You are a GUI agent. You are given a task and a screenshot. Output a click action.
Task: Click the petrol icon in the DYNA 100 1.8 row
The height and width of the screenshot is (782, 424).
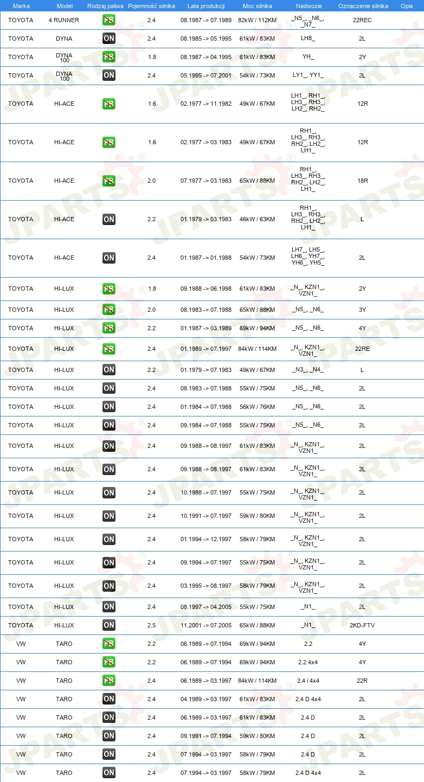coord(109,57)
